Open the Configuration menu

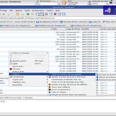[x=38, y=10]
